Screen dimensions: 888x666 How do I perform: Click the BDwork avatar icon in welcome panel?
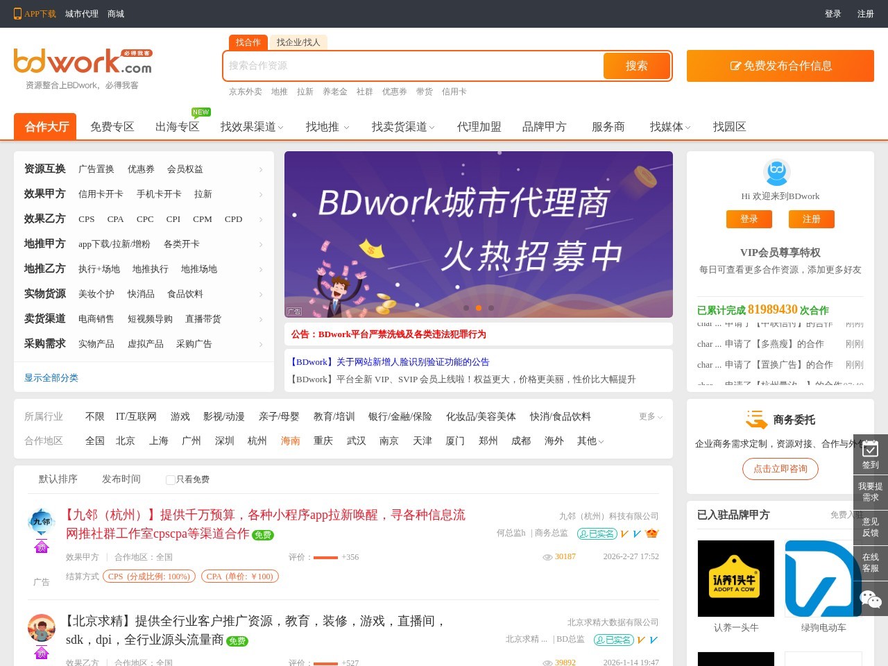[x=777, y=171]
